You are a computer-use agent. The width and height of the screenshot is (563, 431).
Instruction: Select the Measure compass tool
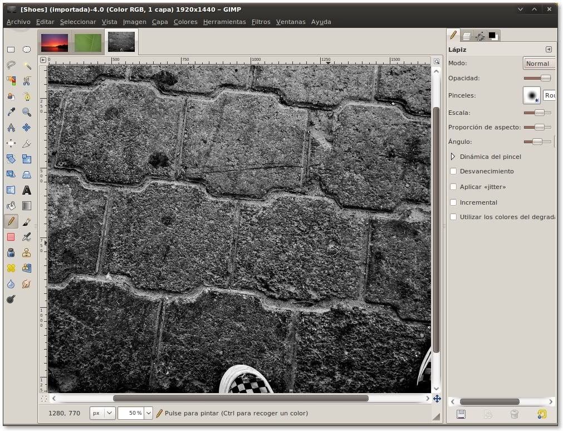pyautogui.click(x=11, y=128)
